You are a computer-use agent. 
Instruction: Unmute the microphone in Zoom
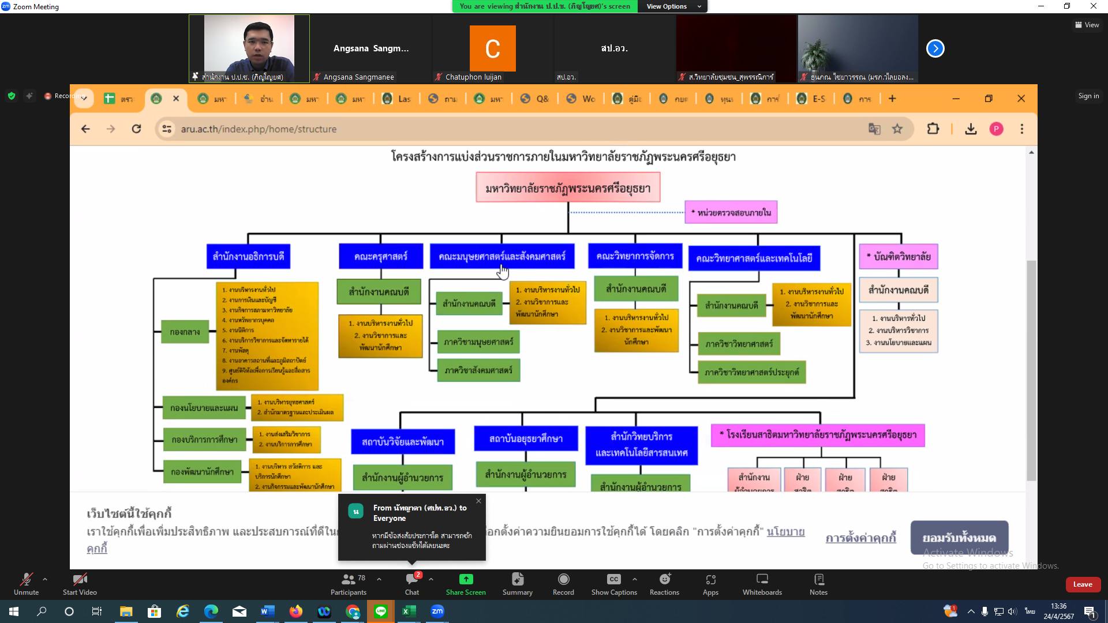[26, 584]
